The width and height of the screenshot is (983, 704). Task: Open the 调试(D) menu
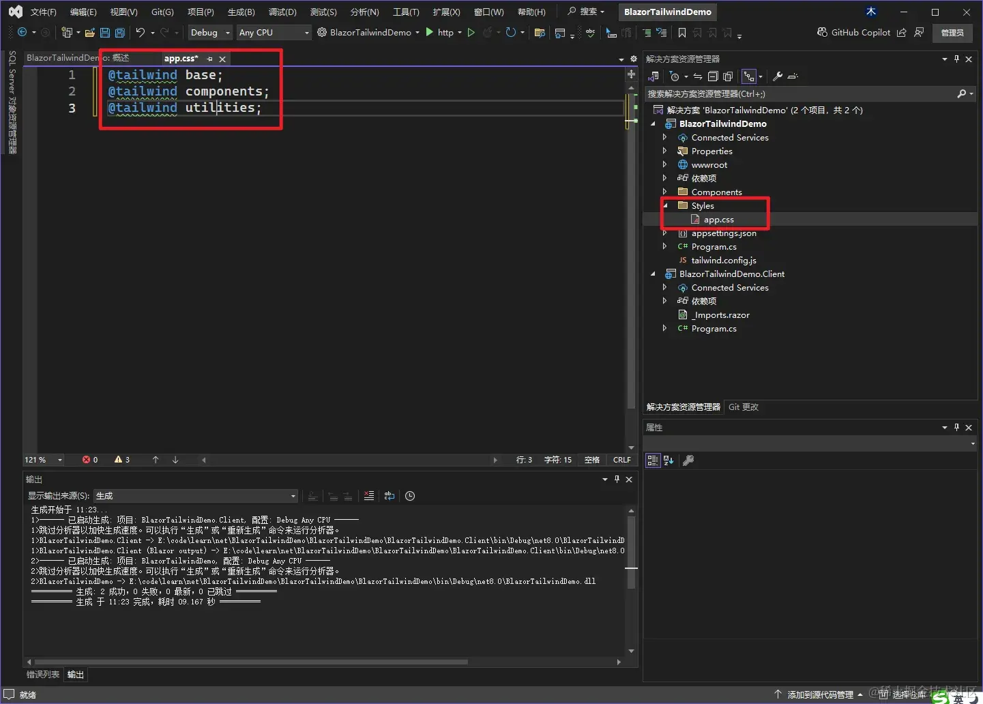pos(282,12)
